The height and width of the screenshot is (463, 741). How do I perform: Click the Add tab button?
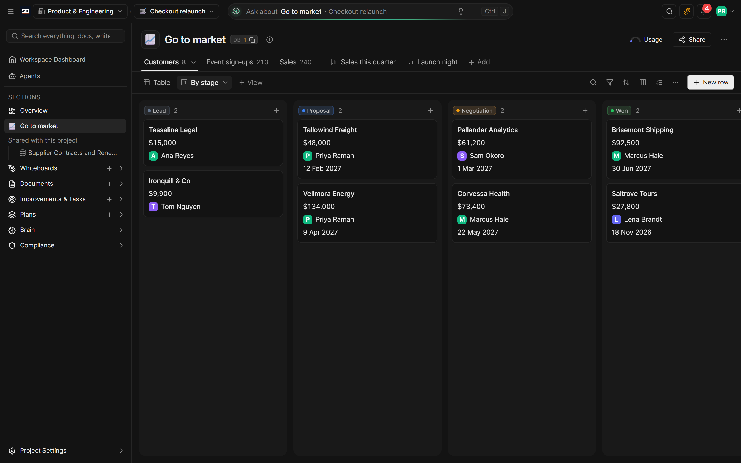(x=479, y=62)
